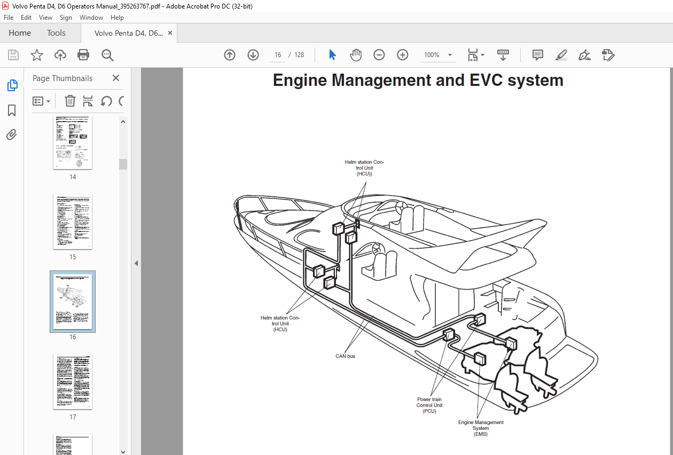Select the page 14 thumbnail

click(73, 142)
